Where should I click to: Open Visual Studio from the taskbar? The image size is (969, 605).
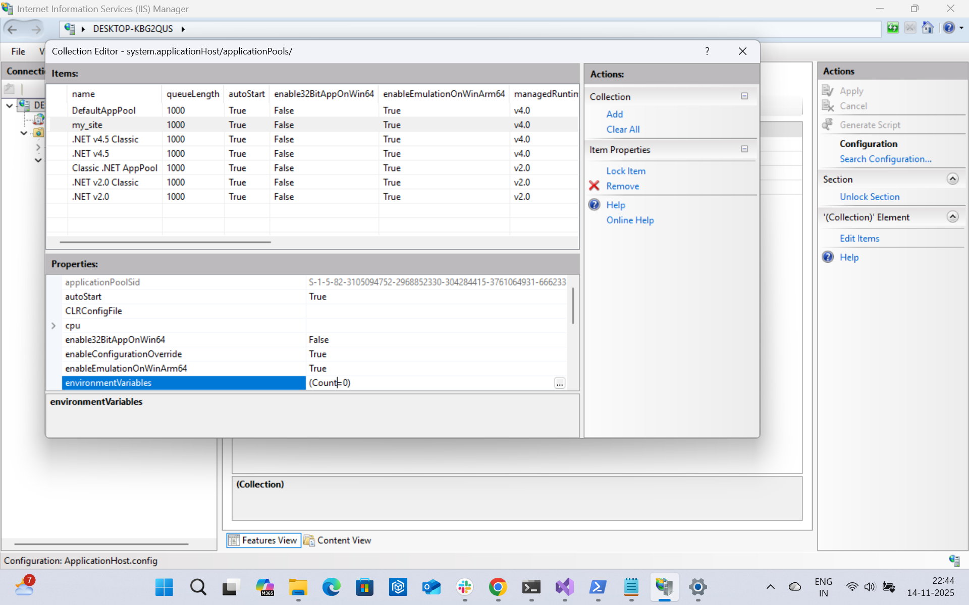pos(564,587)
